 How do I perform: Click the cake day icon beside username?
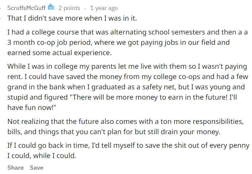(51, 7)
